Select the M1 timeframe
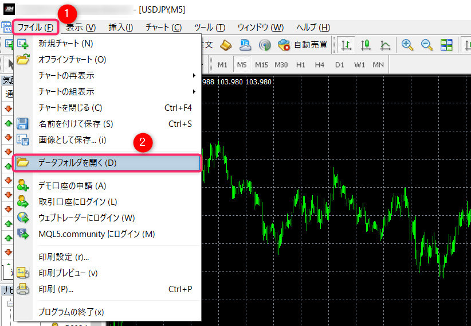Image resolution: width=471 pixels, height=326 pixels. pos(222,65)
